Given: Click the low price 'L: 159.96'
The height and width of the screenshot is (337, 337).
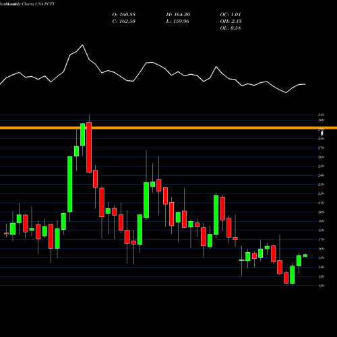Looking at the screenshot, I should 178,22.
